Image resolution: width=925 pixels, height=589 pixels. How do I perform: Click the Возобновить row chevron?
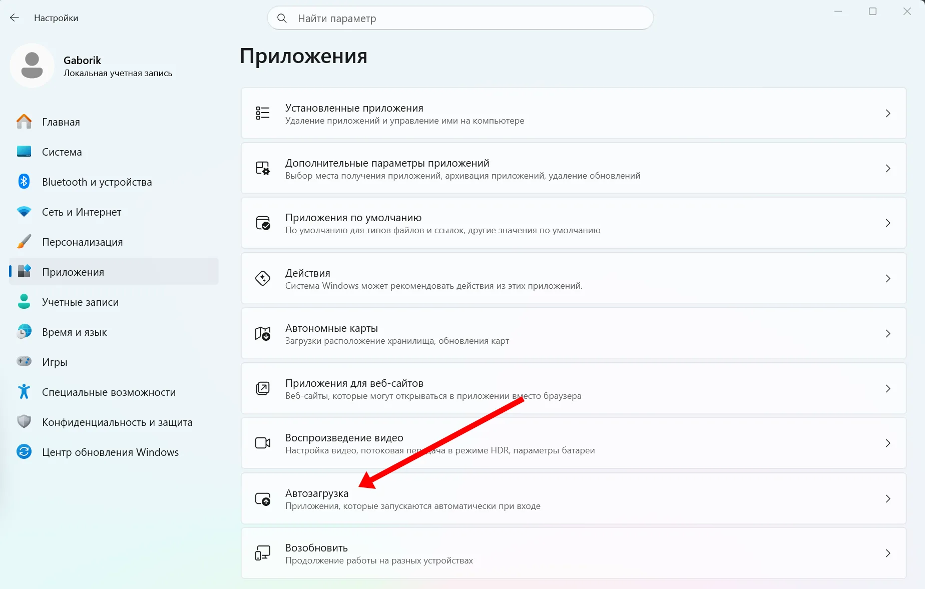pos(888,553)
